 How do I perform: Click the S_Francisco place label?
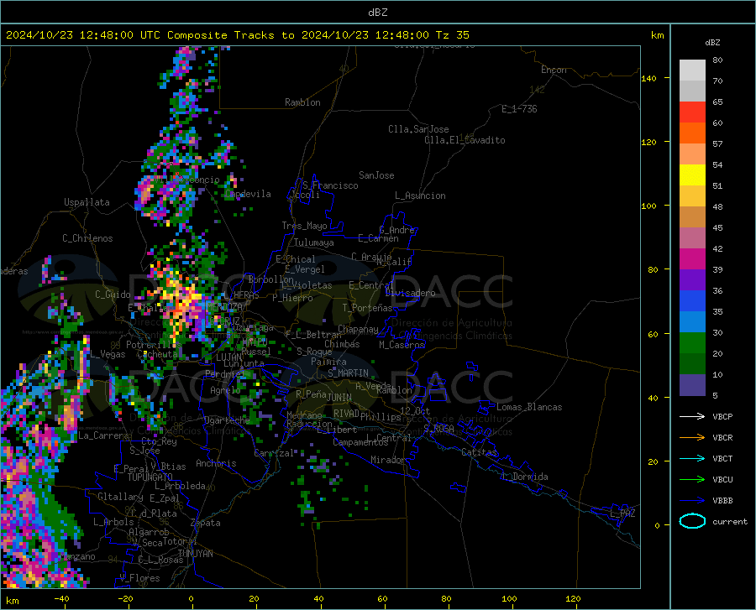[x=330, y=185]
